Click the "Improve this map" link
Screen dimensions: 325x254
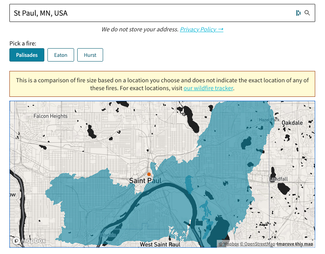tap(295, 244)
